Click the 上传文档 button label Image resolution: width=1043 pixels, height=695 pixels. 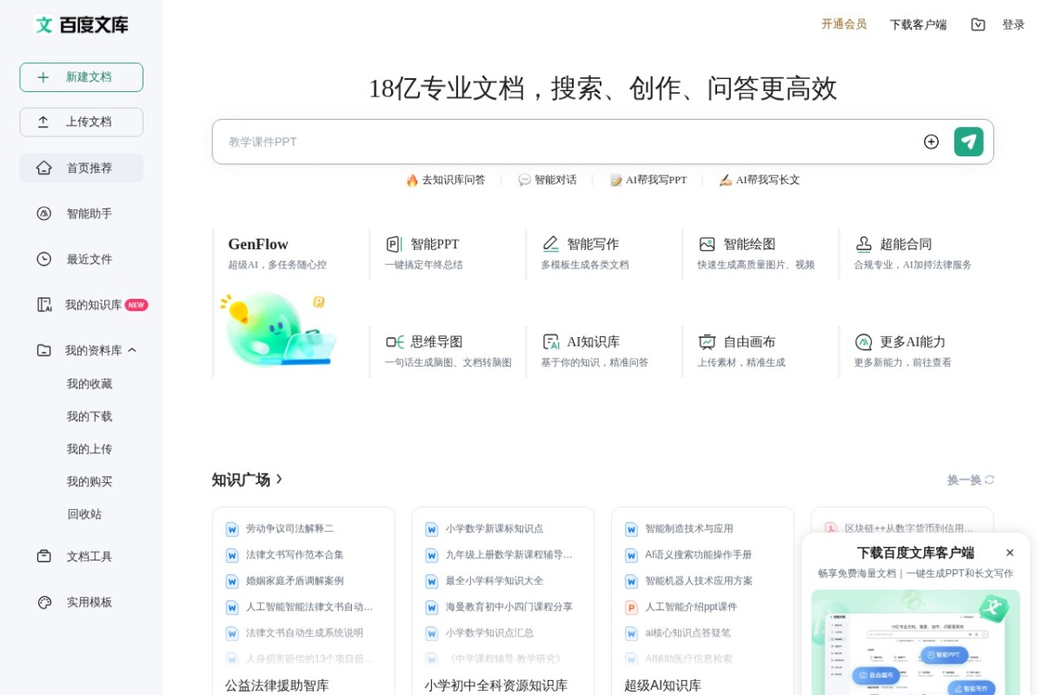point(89,122)
